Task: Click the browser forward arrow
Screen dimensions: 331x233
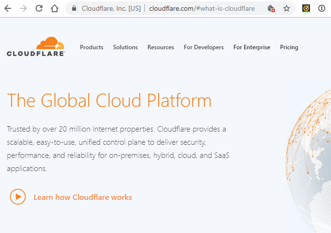Action: pyautogui.click(x=23, y=8)
